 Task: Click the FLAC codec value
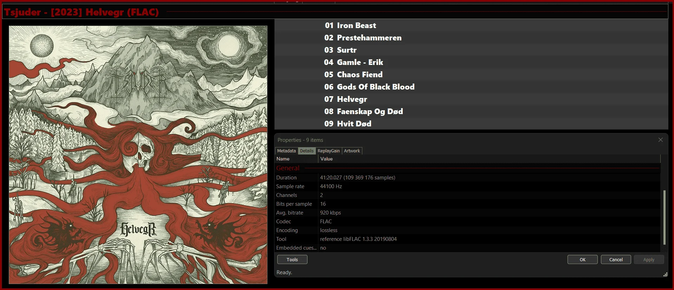point(326,222)
